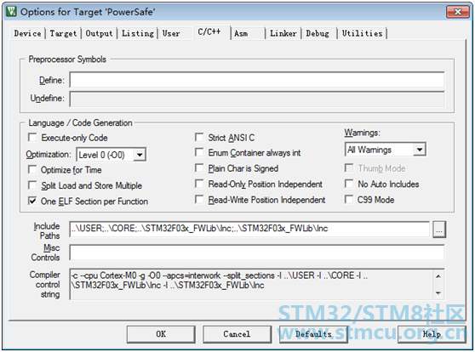Image resolution: width=475 pixels, height=352 pixels.
Task: Enable Strict ANSI C option
Action: (199, 138)
